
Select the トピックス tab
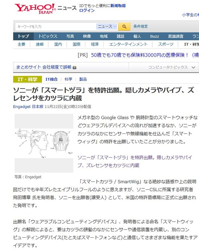click(48, 36)
